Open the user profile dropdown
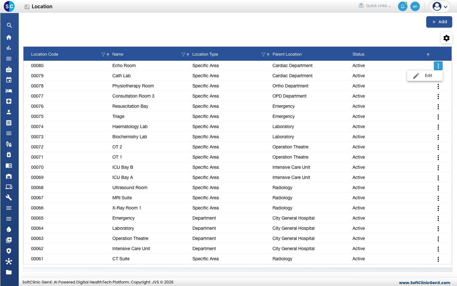 pyautogui.click(x=440, y=6)
